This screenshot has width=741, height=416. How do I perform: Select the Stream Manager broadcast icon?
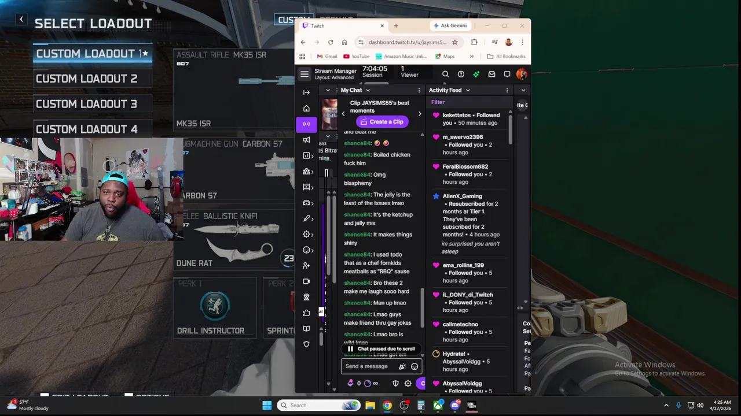306,124
